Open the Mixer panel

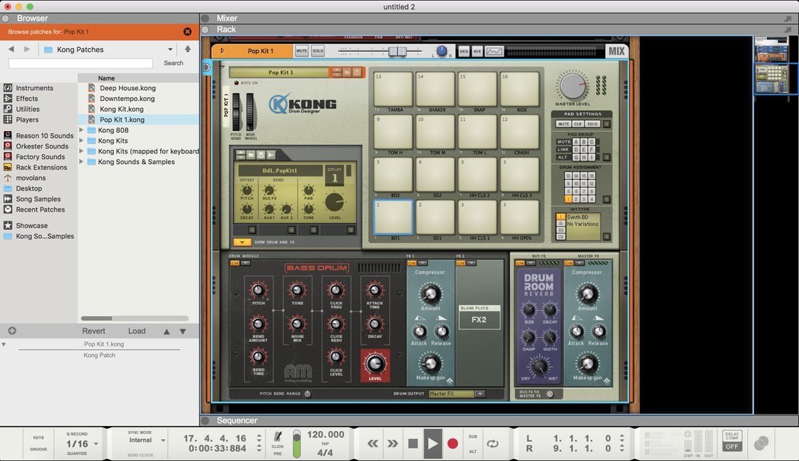(x=227, y=18)
